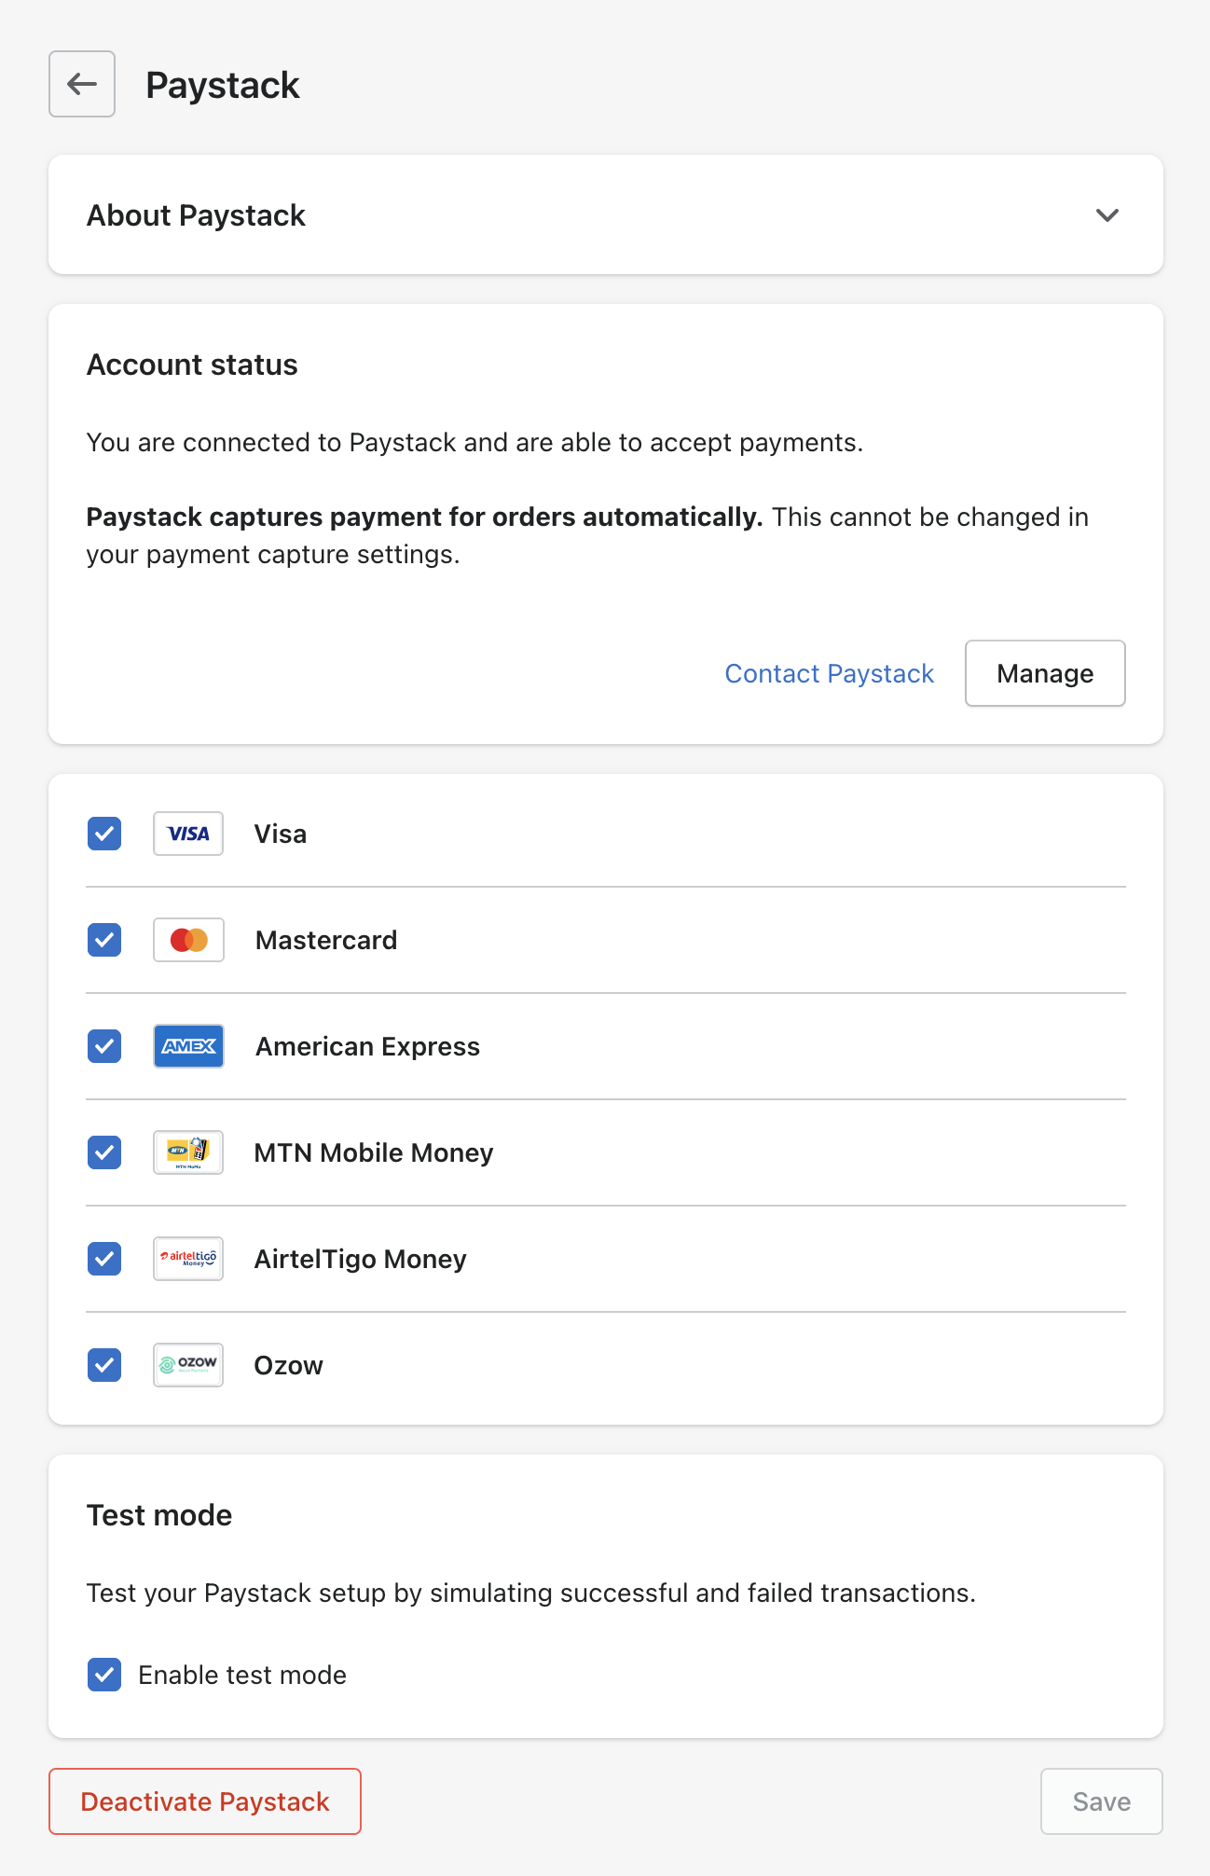The image size is (1210, 1876).
Task: Disable the AirtelTigo Money checkbox
Action: [104, 1259]
